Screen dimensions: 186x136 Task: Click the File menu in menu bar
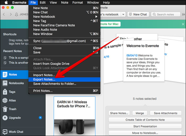pos(33,2)
